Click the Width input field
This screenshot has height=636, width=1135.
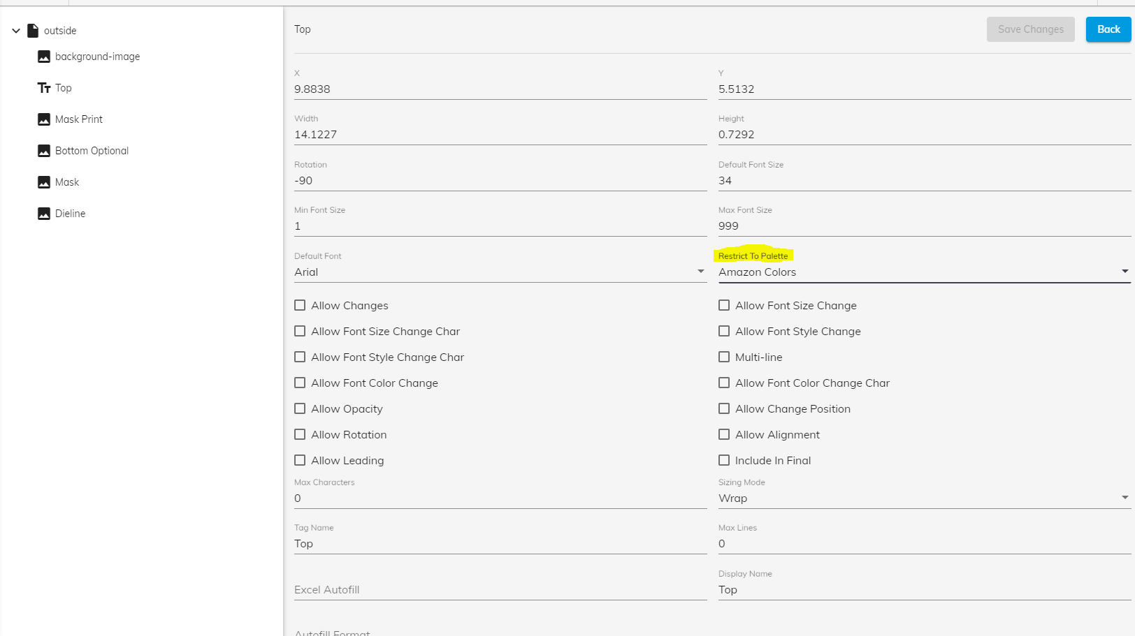click(500, 135)
